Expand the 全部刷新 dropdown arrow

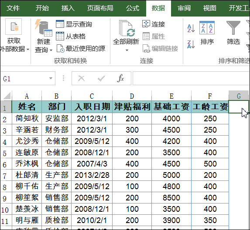coord(127,50)
